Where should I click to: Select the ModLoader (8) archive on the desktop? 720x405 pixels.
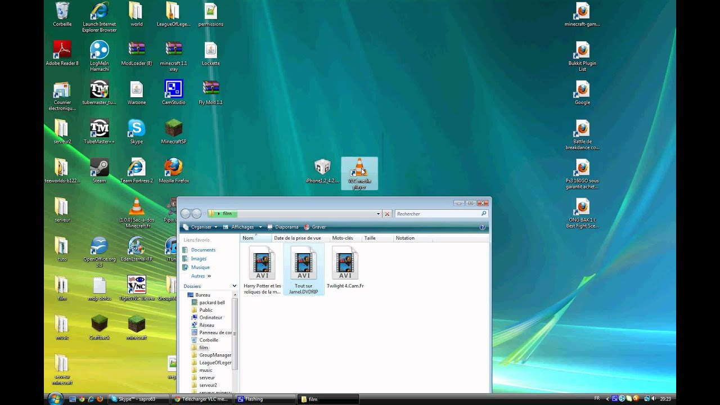pyautogui.click(x=136, y=53)
